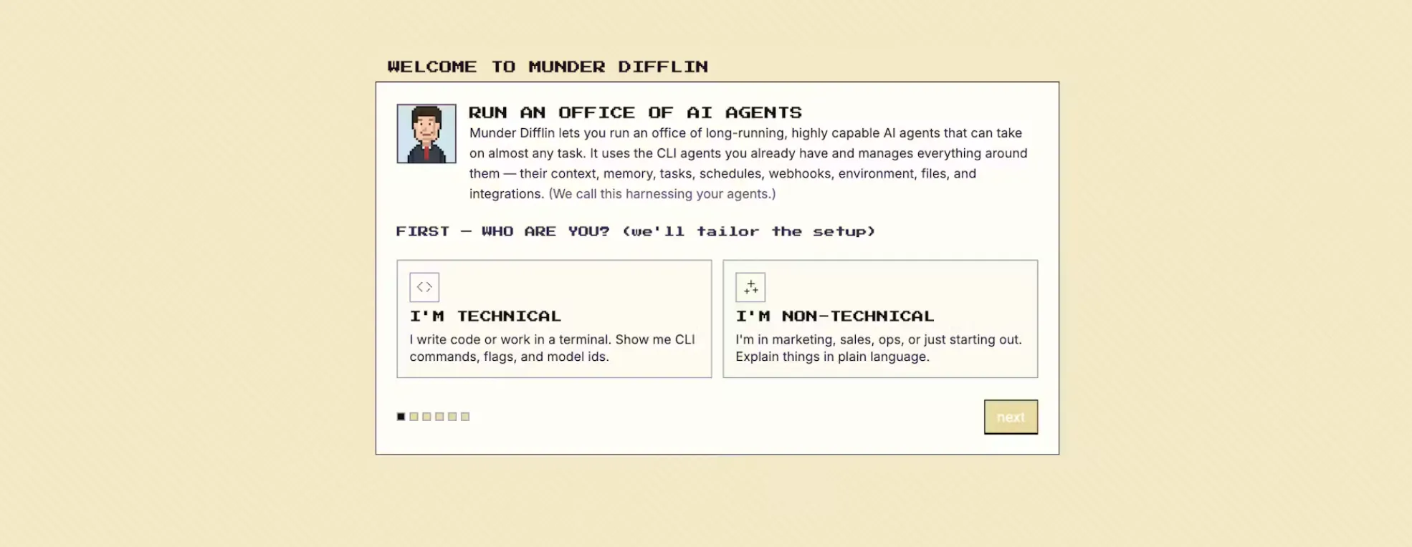Click the pixel-art manager avatar
The height and width of the screenshot is (547, 1412).
point(426,134)
